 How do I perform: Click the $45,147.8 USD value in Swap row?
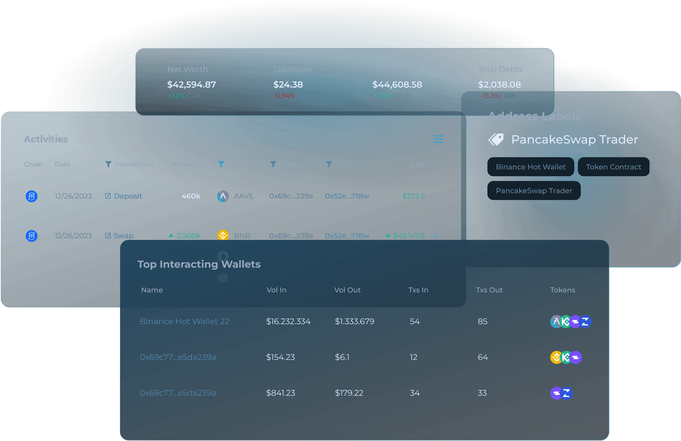tap(408, 236)
